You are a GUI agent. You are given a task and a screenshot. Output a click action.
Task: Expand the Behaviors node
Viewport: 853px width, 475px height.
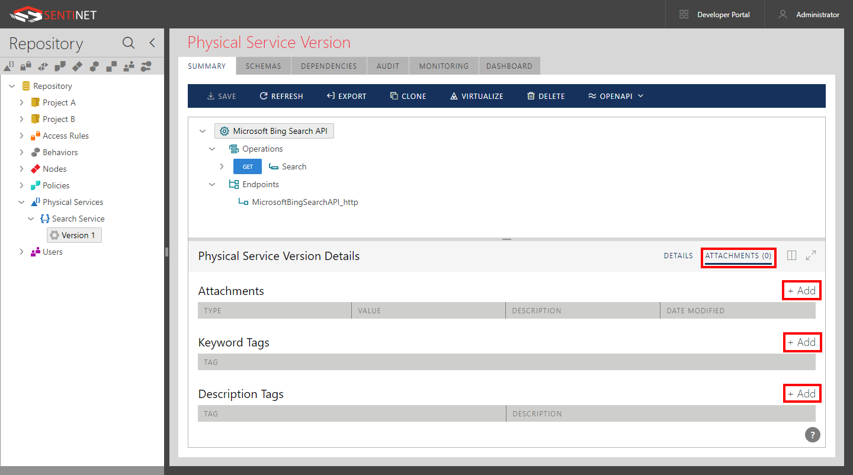click(21, 152)
